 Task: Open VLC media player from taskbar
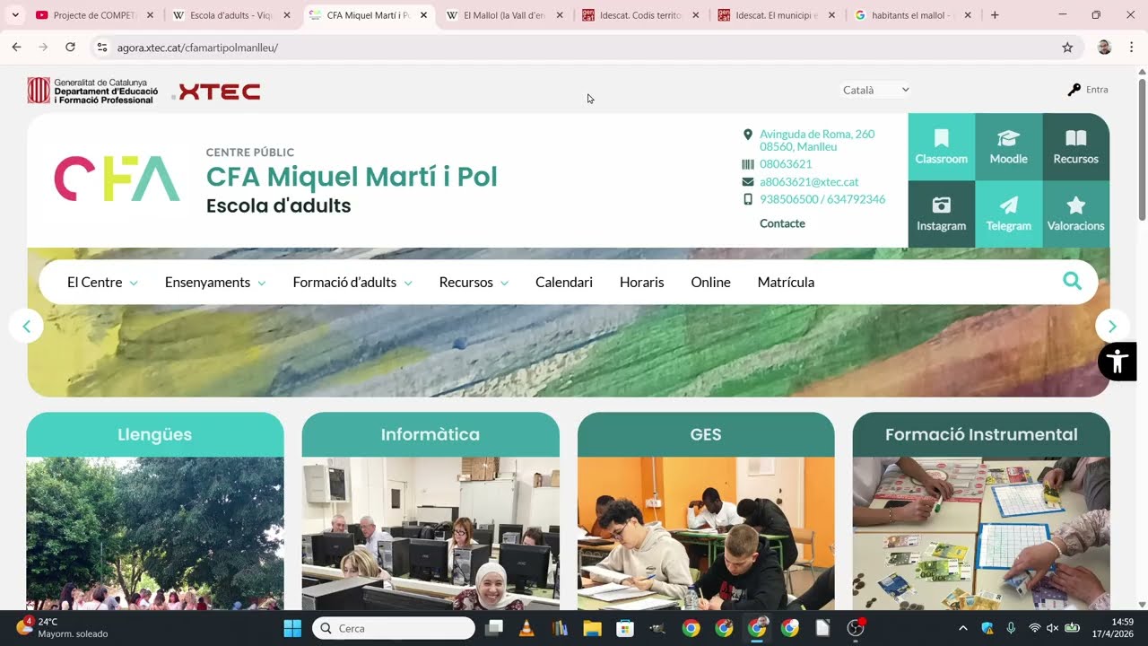[x=526, y=628]
